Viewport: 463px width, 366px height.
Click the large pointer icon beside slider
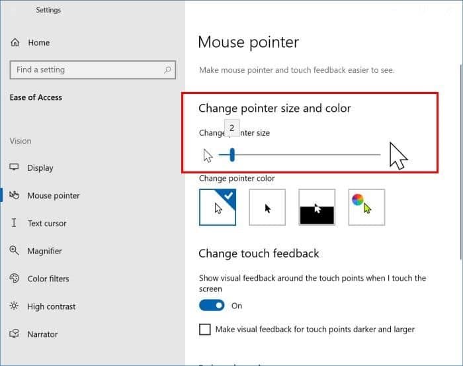(398, 156)
